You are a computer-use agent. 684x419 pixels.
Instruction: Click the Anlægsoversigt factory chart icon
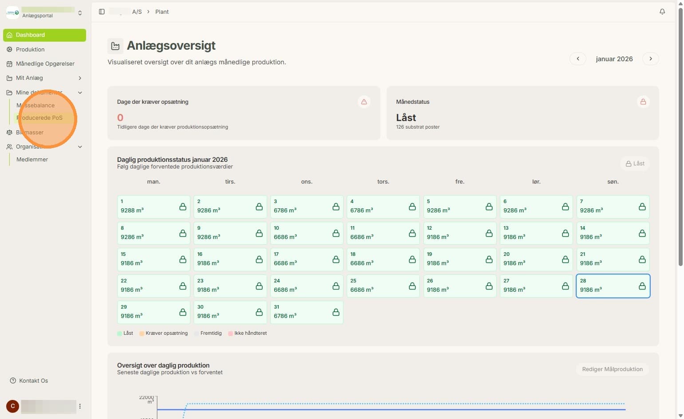115,46
